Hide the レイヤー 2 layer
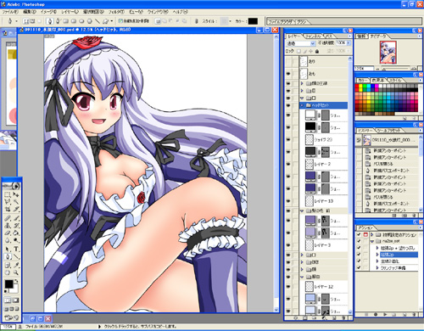The width and height of the screenshot is (424, 331). coord(288,164)
